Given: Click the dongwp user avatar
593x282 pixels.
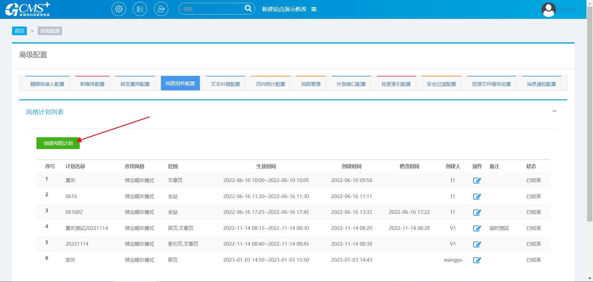Looking at the screenshot, I should pyautogui.click(x=549, y=10).
